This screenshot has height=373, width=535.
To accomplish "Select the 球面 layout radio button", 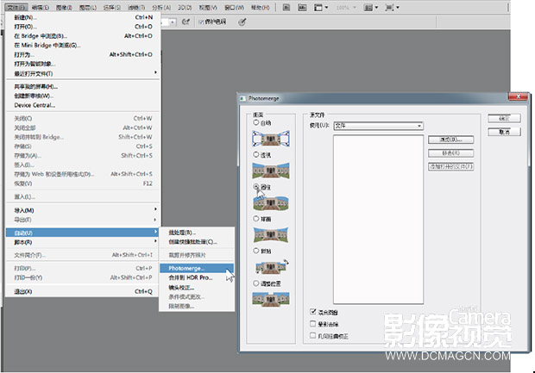I will 256,218.
